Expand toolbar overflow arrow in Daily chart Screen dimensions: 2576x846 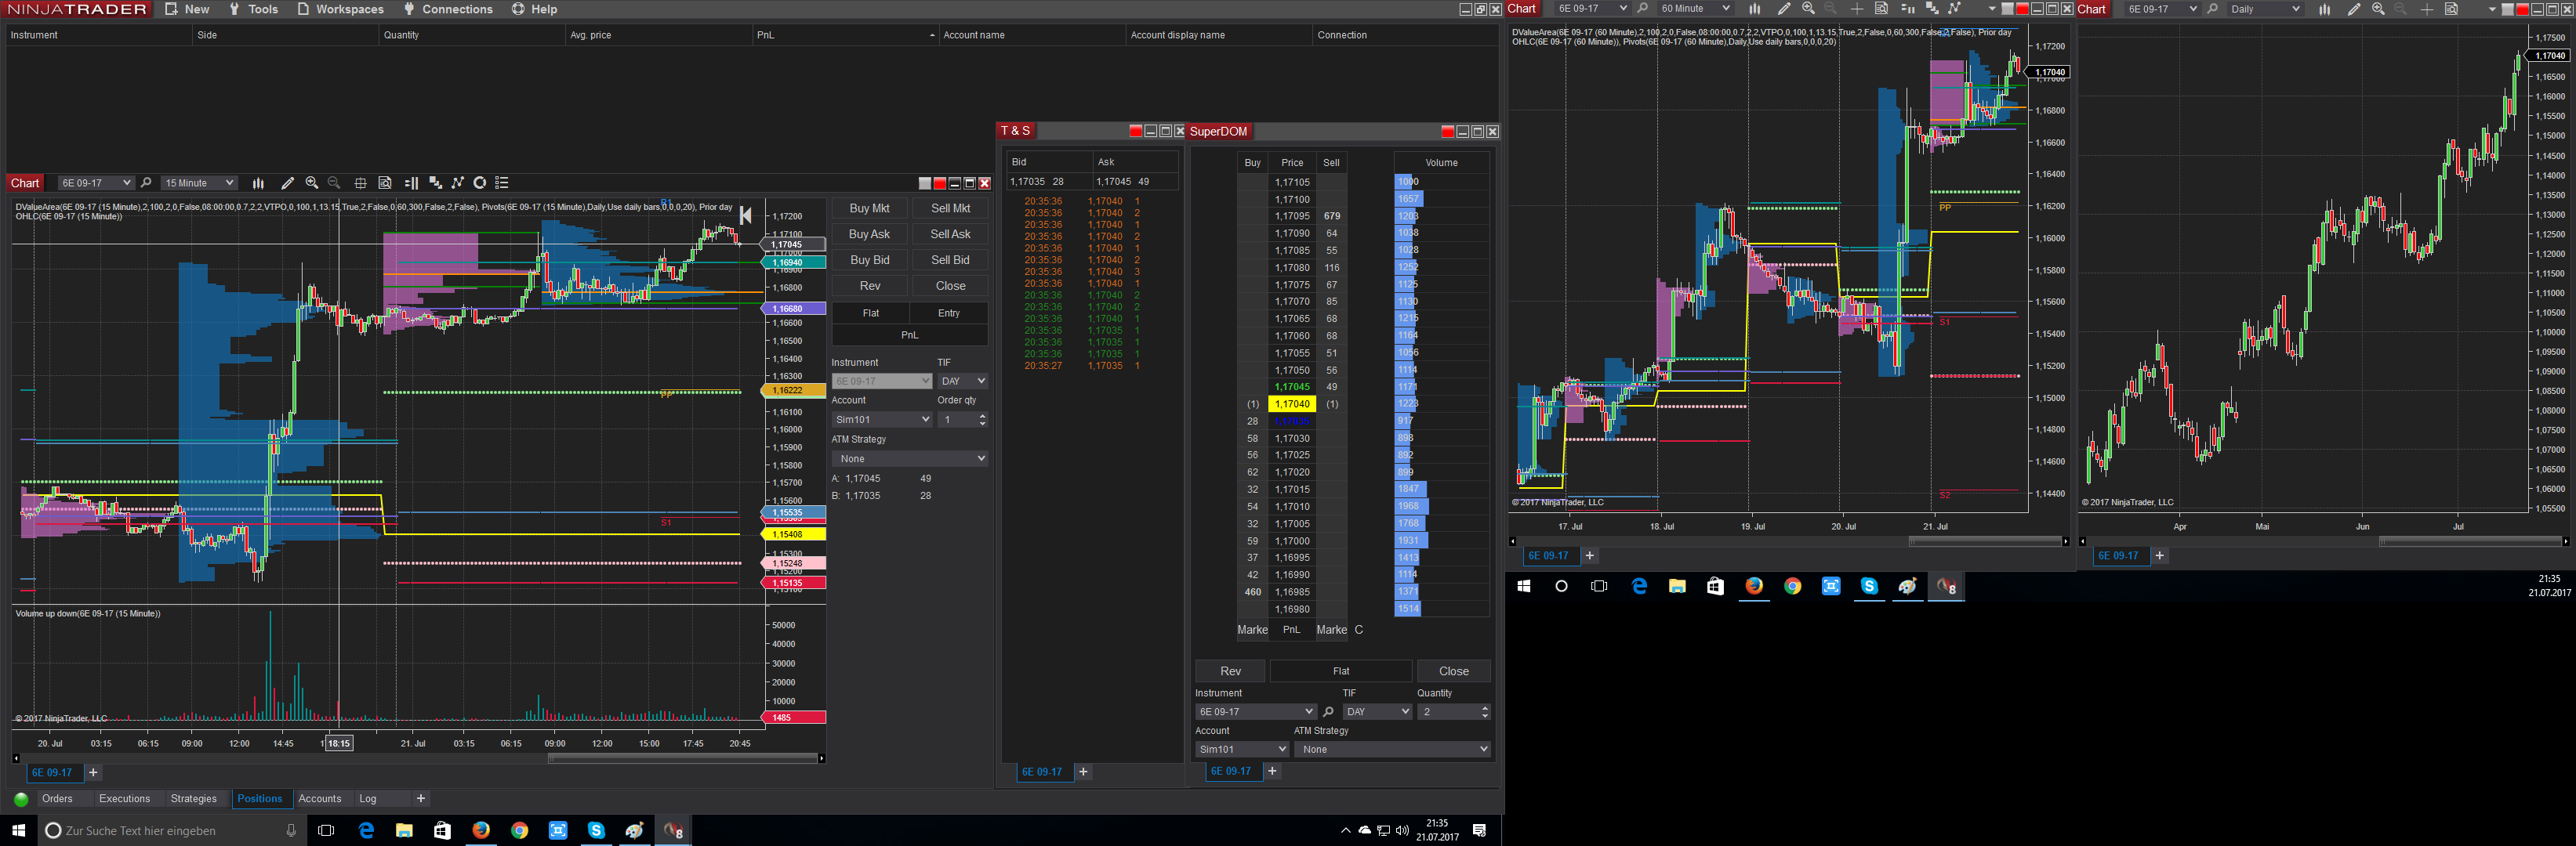2491,9
